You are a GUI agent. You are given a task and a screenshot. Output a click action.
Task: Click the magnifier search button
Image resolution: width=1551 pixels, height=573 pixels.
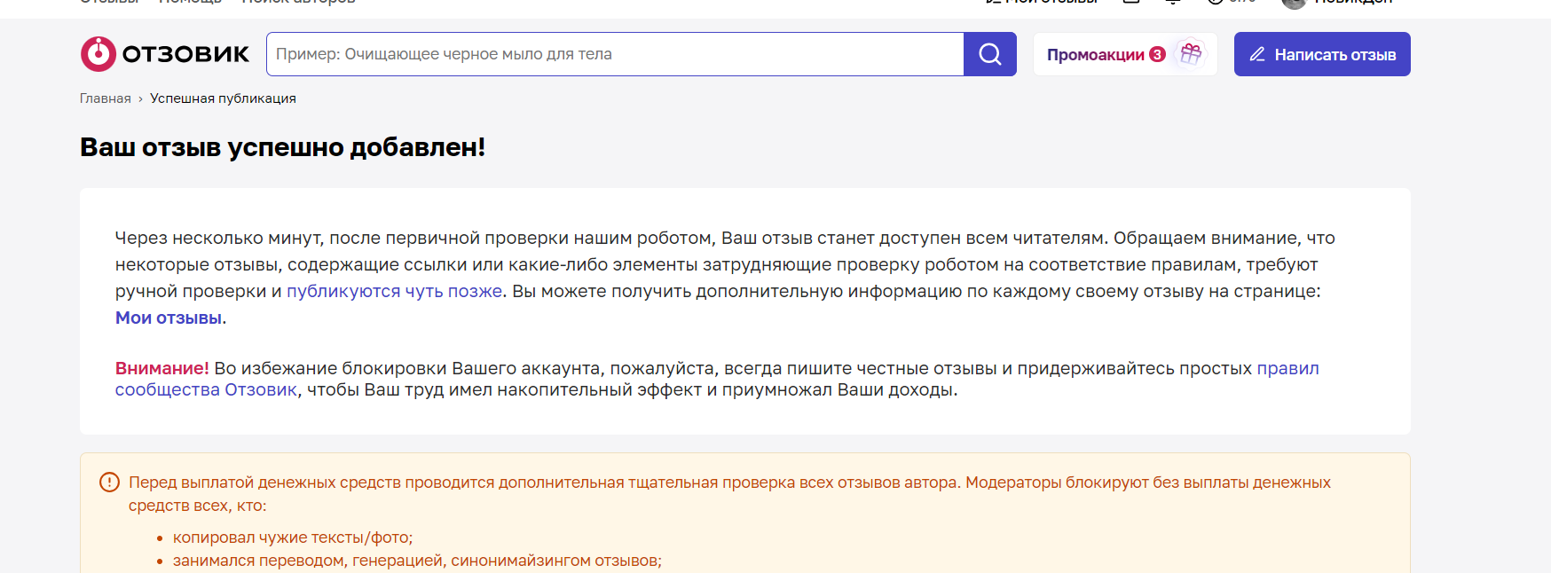point(990,54)
